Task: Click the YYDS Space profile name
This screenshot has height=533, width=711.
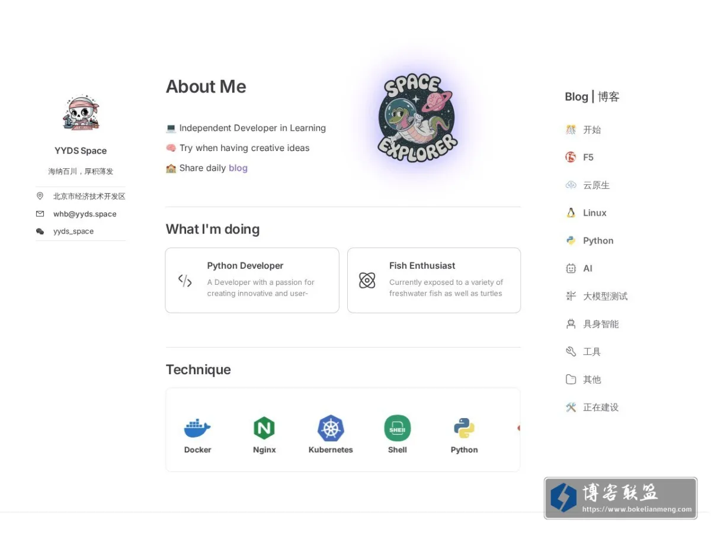Action: pyautogui.click(x=81, y=150)
